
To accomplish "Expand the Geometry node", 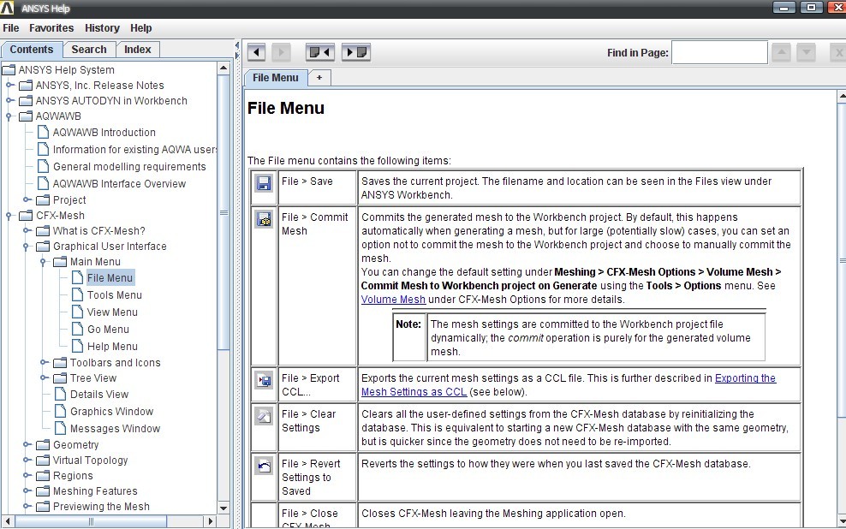I will tap(27, 445).
